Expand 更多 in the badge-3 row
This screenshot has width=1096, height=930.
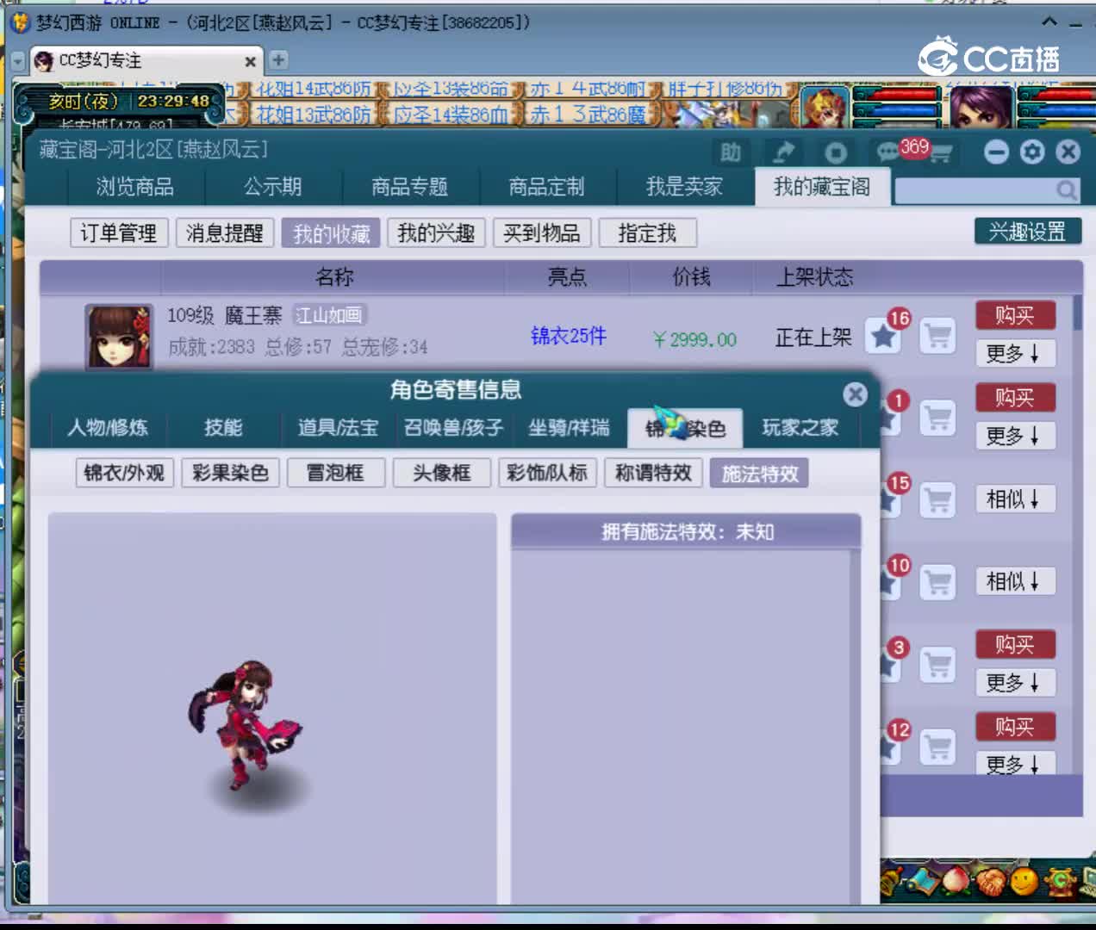click(x=1015, y=683)
